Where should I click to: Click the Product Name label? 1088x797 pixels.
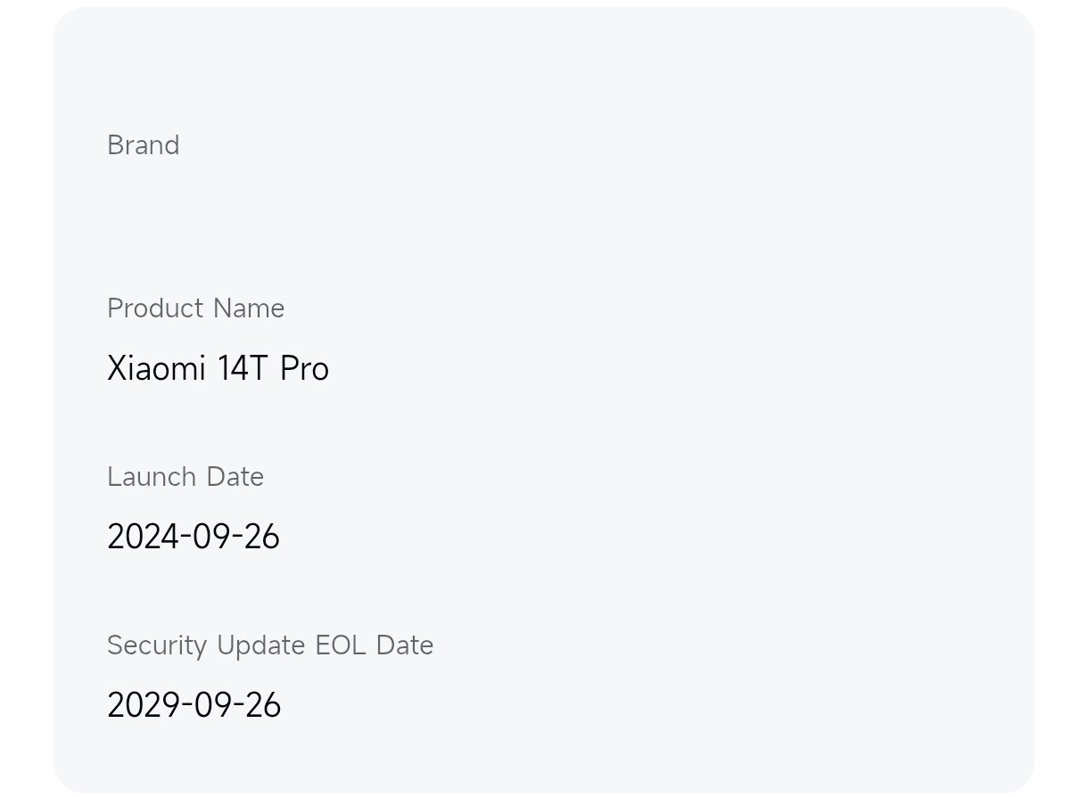pos(195,308)
